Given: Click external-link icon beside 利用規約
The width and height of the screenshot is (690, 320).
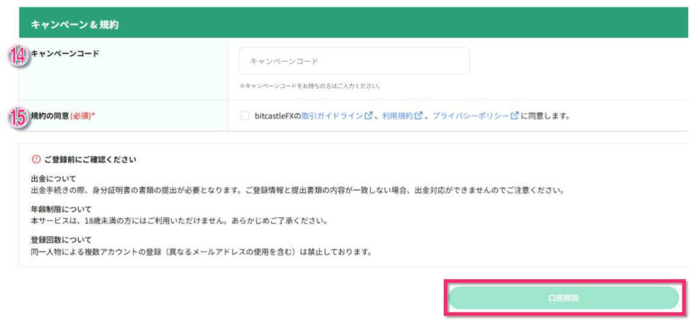Looking at the screenshot, I should [x=419, y=116].
